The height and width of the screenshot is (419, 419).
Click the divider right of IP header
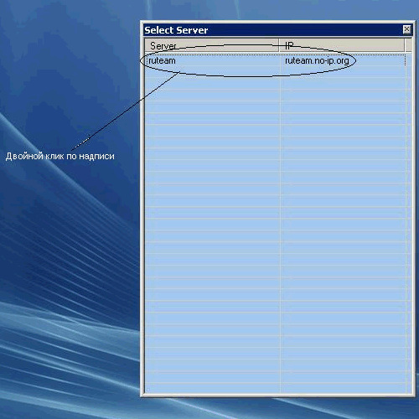click(404, 45)
